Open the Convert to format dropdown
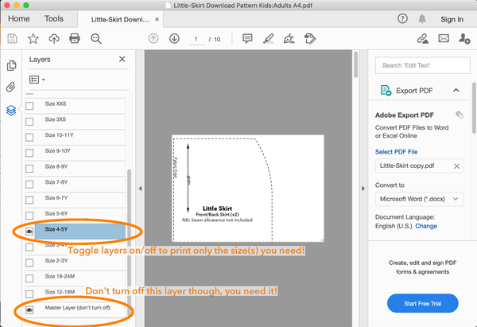Image resolution: width=477 pixels, height=327 pixels. (x=419, y=197)
